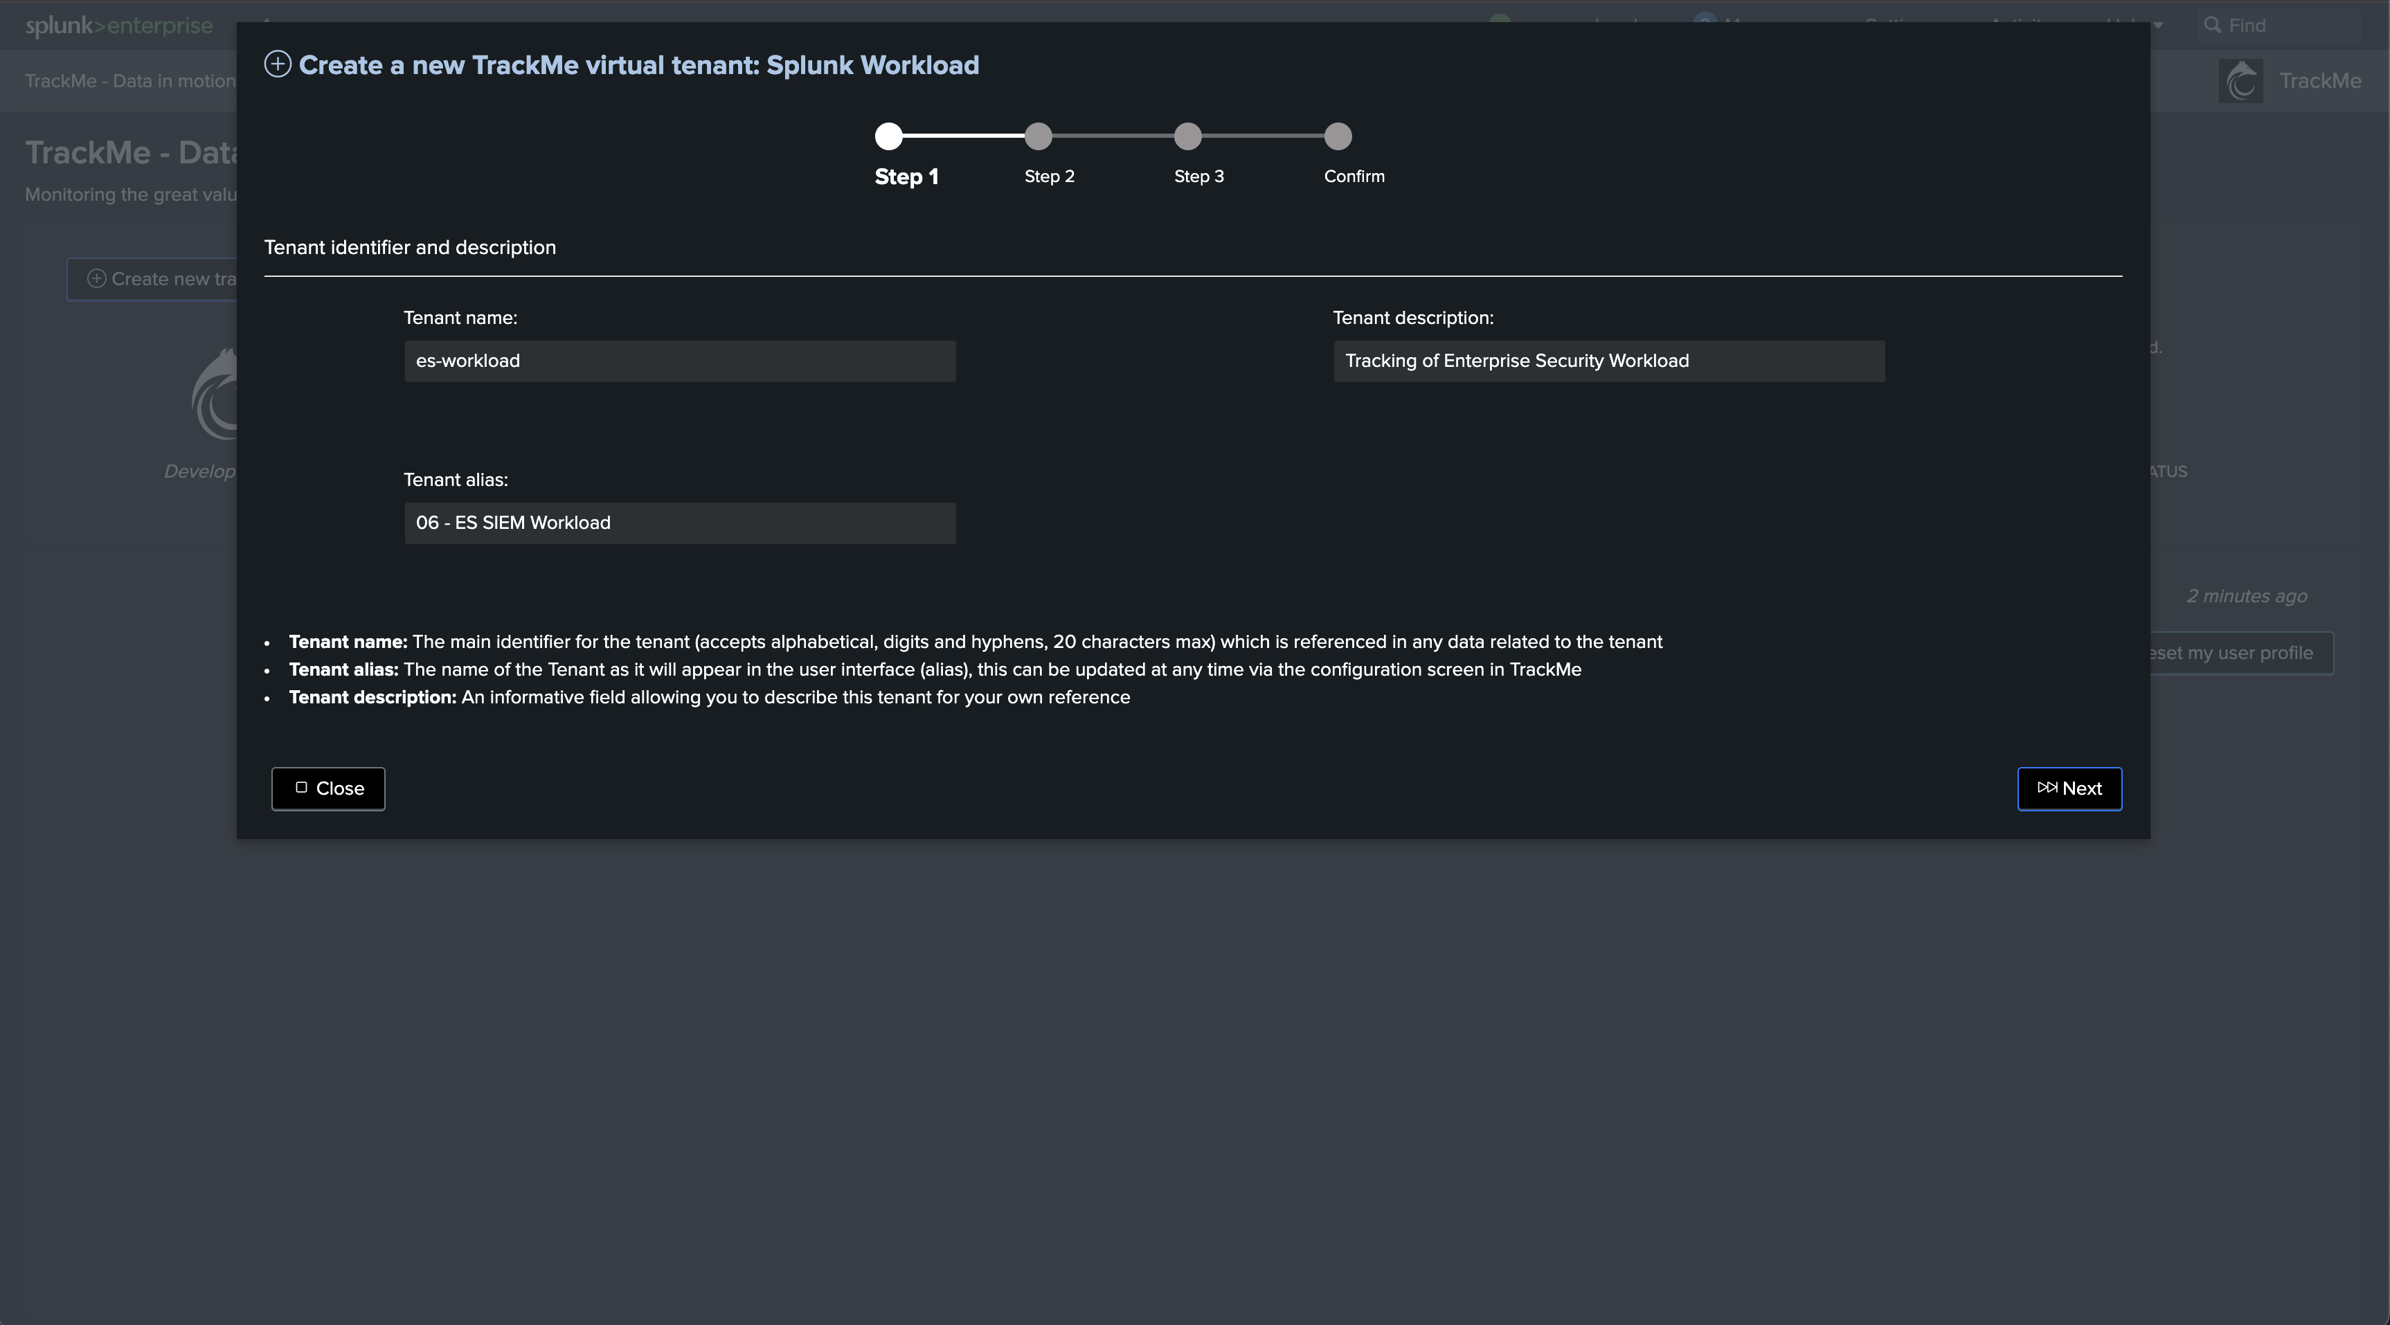The width and height of the screenshot is (2390, 1325).
Task: Click the Step 3 circle in wizard
Action: pyautogui.click(x=1187, y=136)
